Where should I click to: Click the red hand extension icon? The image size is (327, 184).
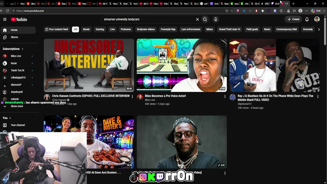click(x=256, y=11)
